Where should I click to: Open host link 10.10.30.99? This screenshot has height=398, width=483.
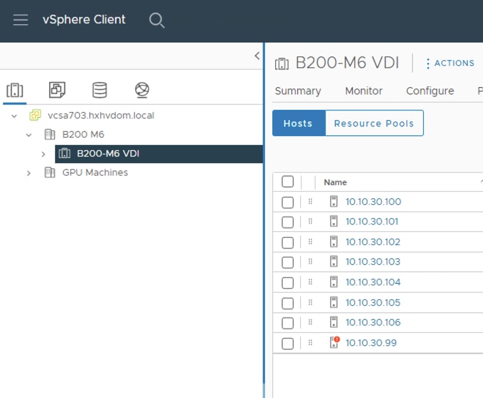tap(371, 343)
